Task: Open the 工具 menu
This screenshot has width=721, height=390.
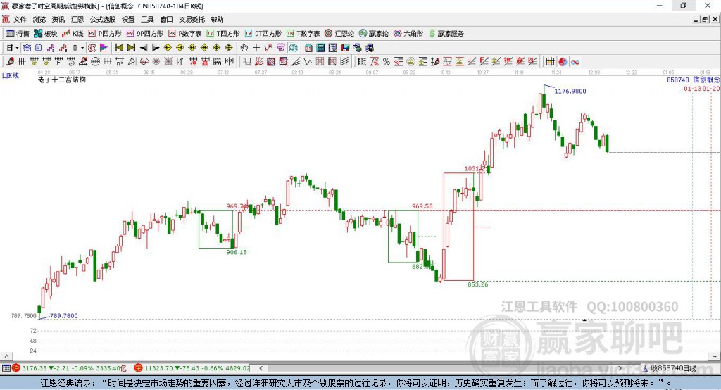Action: (x=147, y=19)
